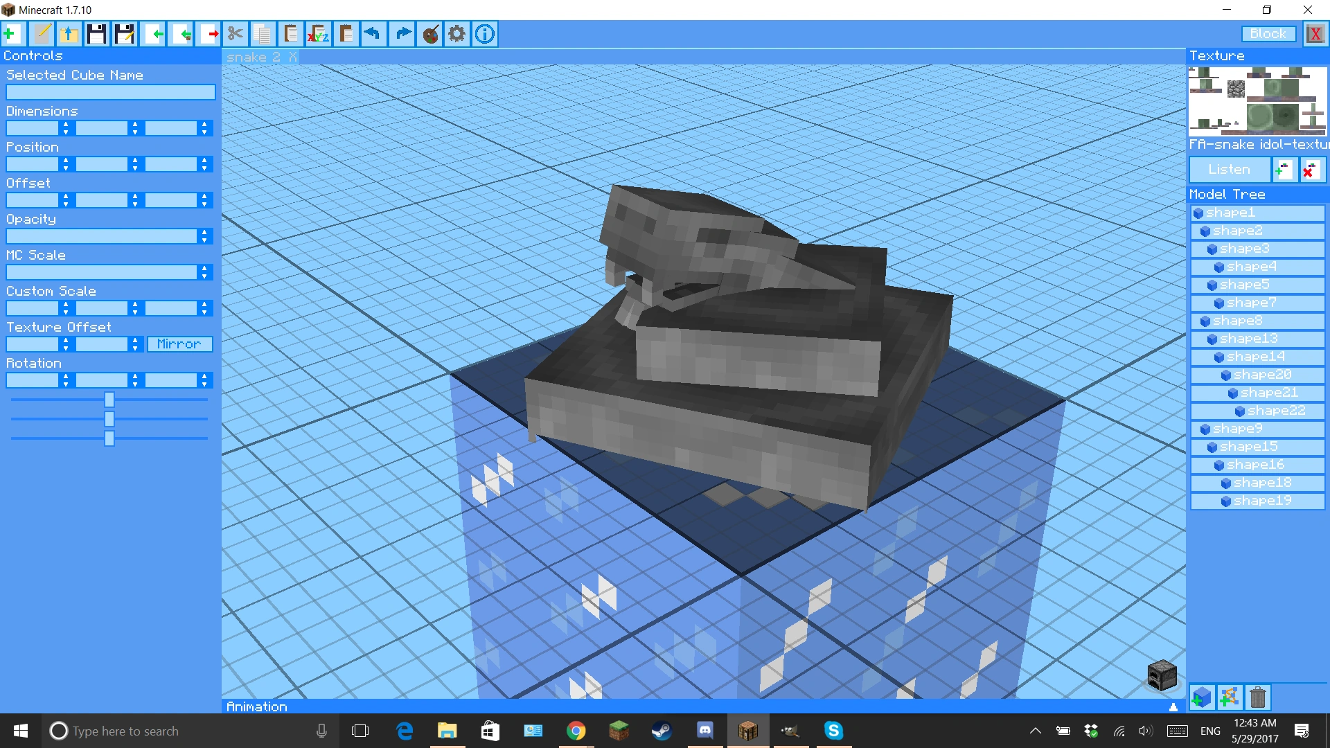The height and width of the screenshot is (748, 1330).
Task: Click the scissors cut icon
Action: tap(236, 33)
